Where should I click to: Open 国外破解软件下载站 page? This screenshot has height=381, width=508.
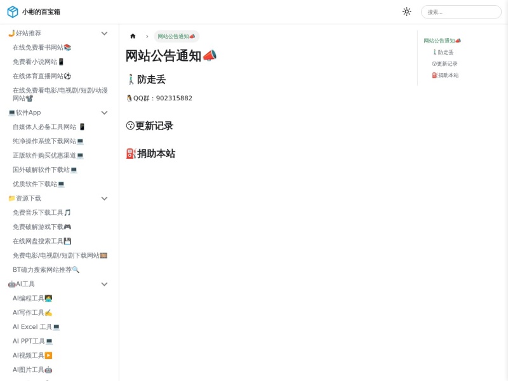coord(44,170)
